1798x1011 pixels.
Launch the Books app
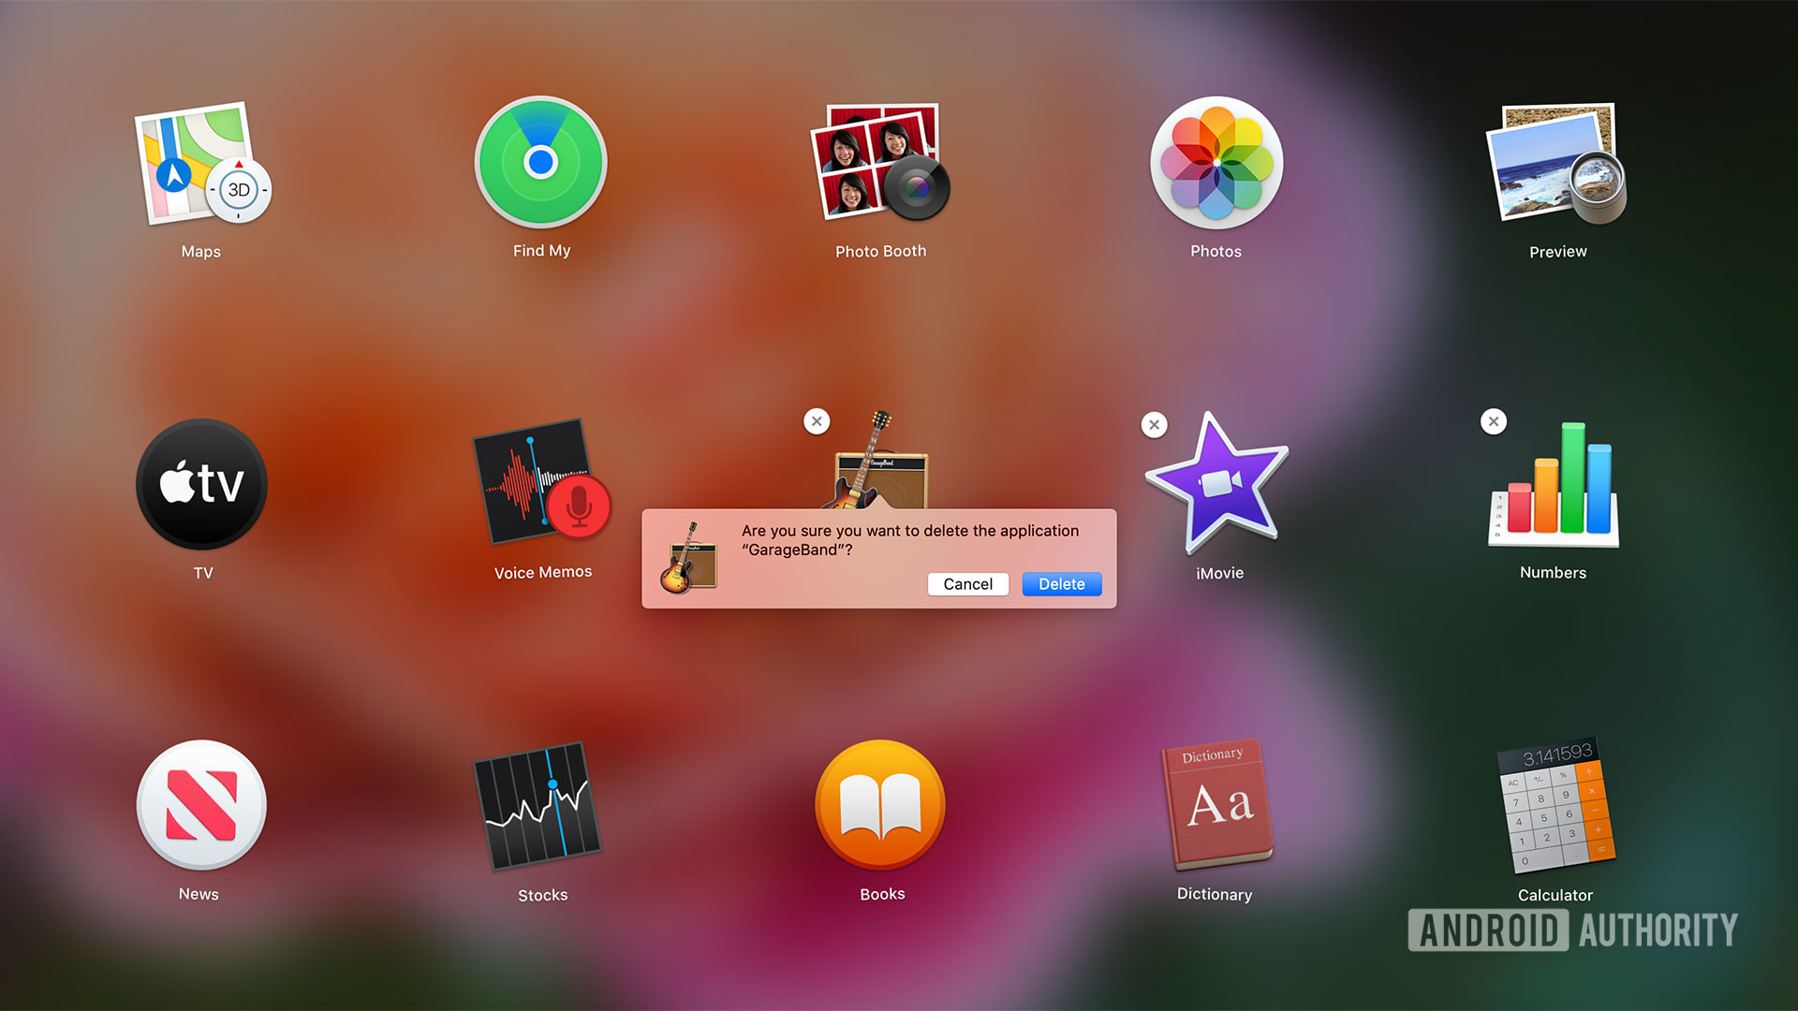pyautogui.click(x=879, y=805)
